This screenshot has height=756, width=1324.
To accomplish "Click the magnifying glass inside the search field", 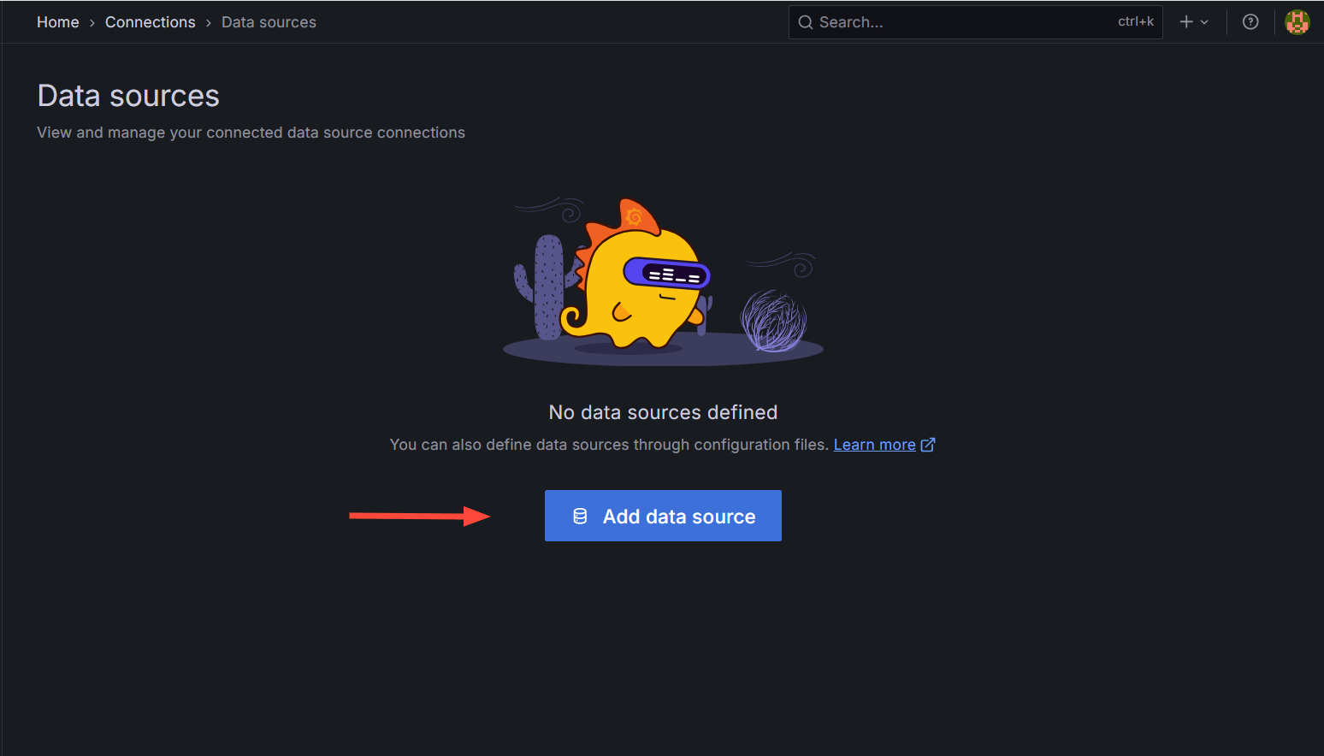I will tap(805, 21).
